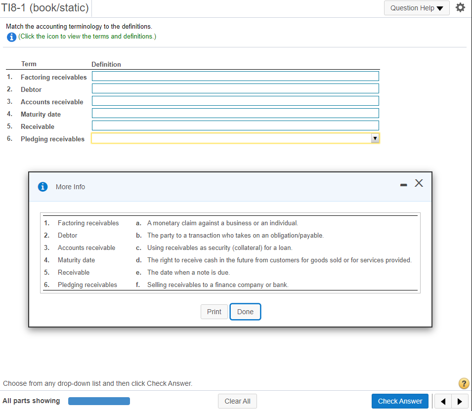This screenshot has height=411, width=472.
Task: Go to next question with right arrow
Action: click(460, 401)
